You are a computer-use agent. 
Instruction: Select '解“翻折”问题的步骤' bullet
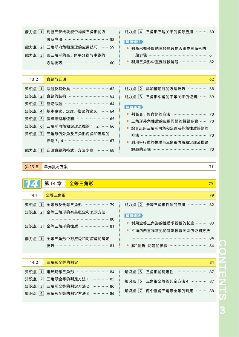tap(149, 246)
